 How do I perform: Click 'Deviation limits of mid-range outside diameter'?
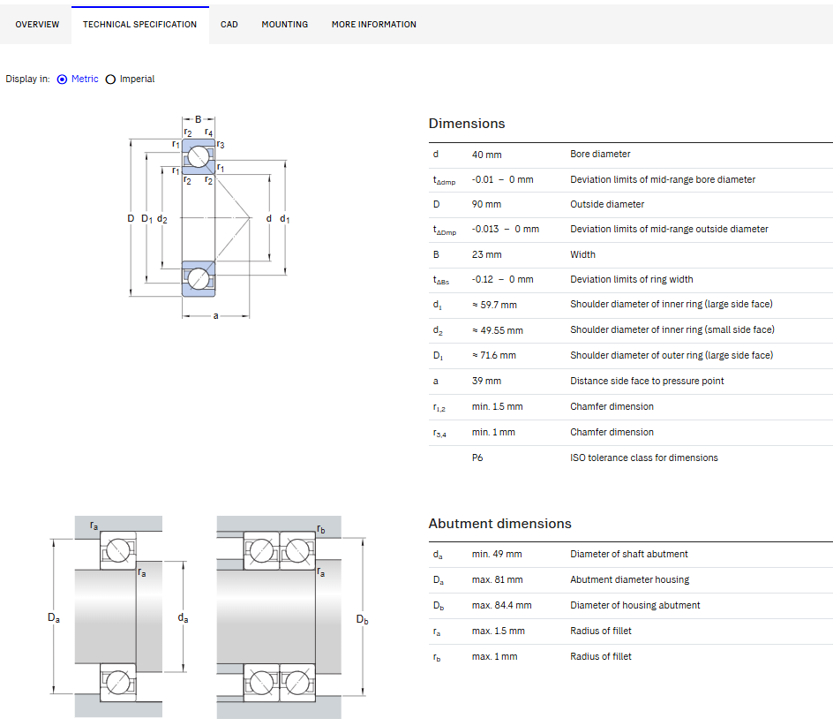(x=669, y=230)
